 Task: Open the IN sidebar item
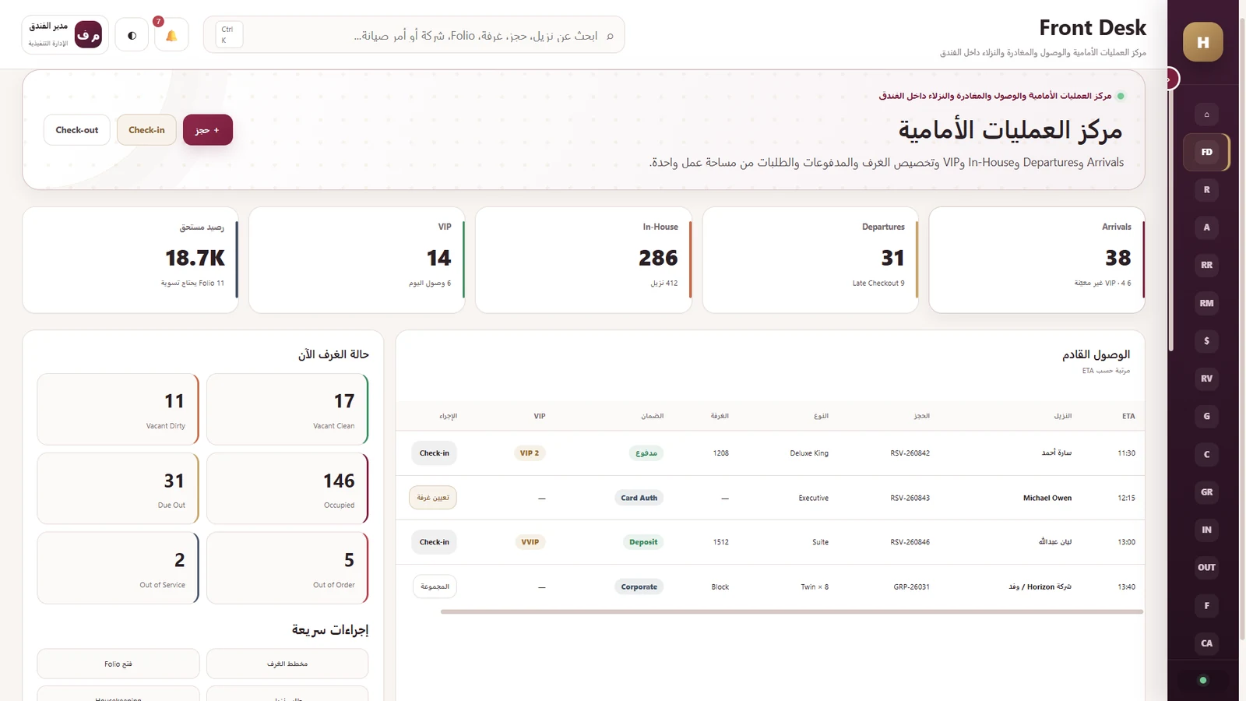coord(1206,530)
